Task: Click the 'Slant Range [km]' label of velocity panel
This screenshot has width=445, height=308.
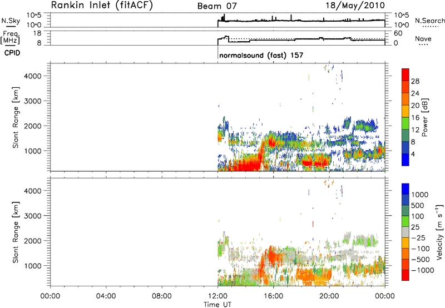Action: coord(16,232)
